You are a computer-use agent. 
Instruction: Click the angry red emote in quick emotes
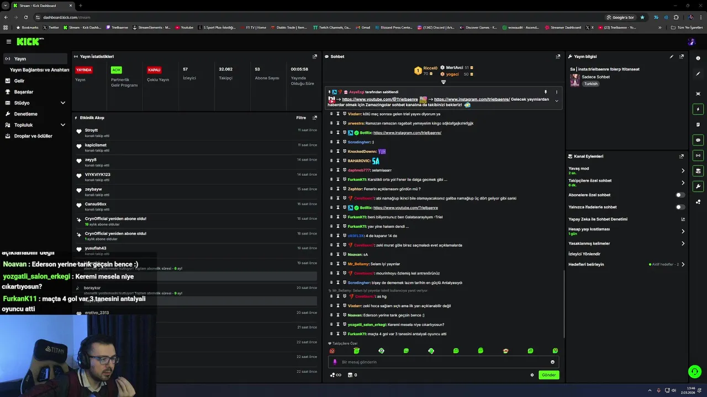click(x=332, y=351)
